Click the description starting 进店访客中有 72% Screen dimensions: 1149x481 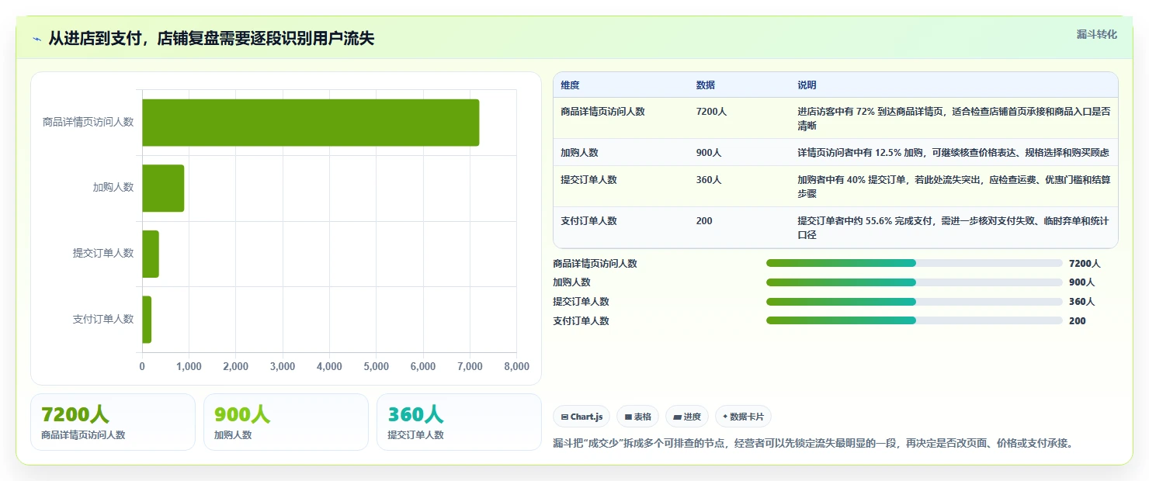(x=953, y=119)
